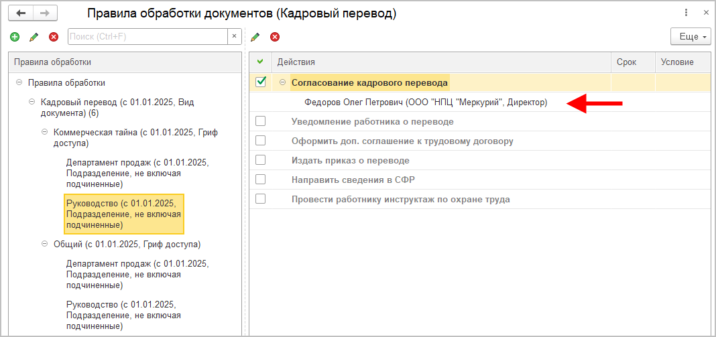Select Федоров Олег Петрович row

click(425, 103)
